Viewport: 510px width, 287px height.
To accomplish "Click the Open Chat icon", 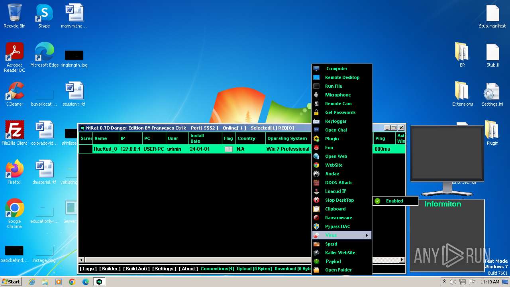I will pyautogui.click(x=316, y=130).
